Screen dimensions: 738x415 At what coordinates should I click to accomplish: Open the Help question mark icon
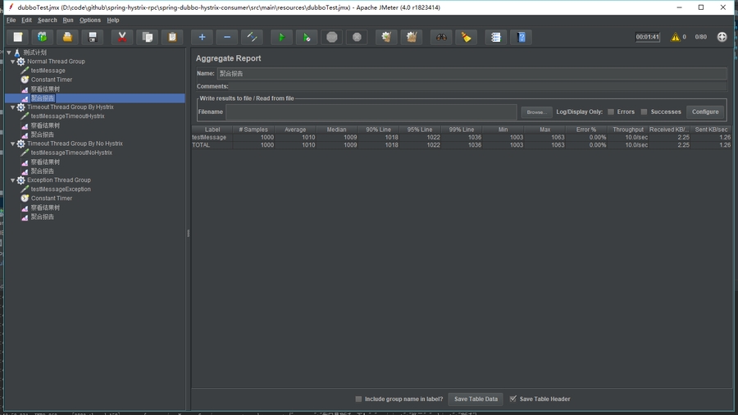[522, 37]
